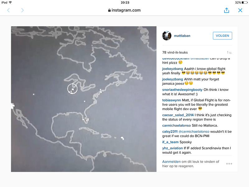Screen dimensions: 249x187
Task: Open yhz_aviation's profile link
Action: (x=172, y=148)
